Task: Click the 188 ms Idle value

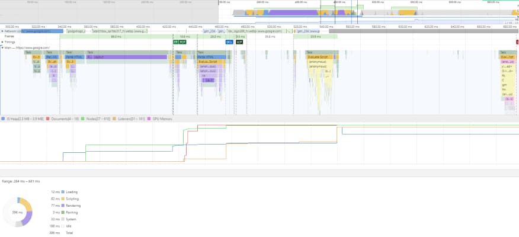Action: (55, 226)
